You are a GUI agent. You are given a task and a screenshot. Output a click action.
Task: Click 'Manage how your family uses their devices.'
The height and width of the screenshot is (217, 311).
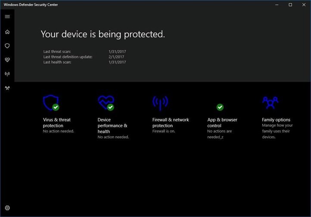point(277,131)
